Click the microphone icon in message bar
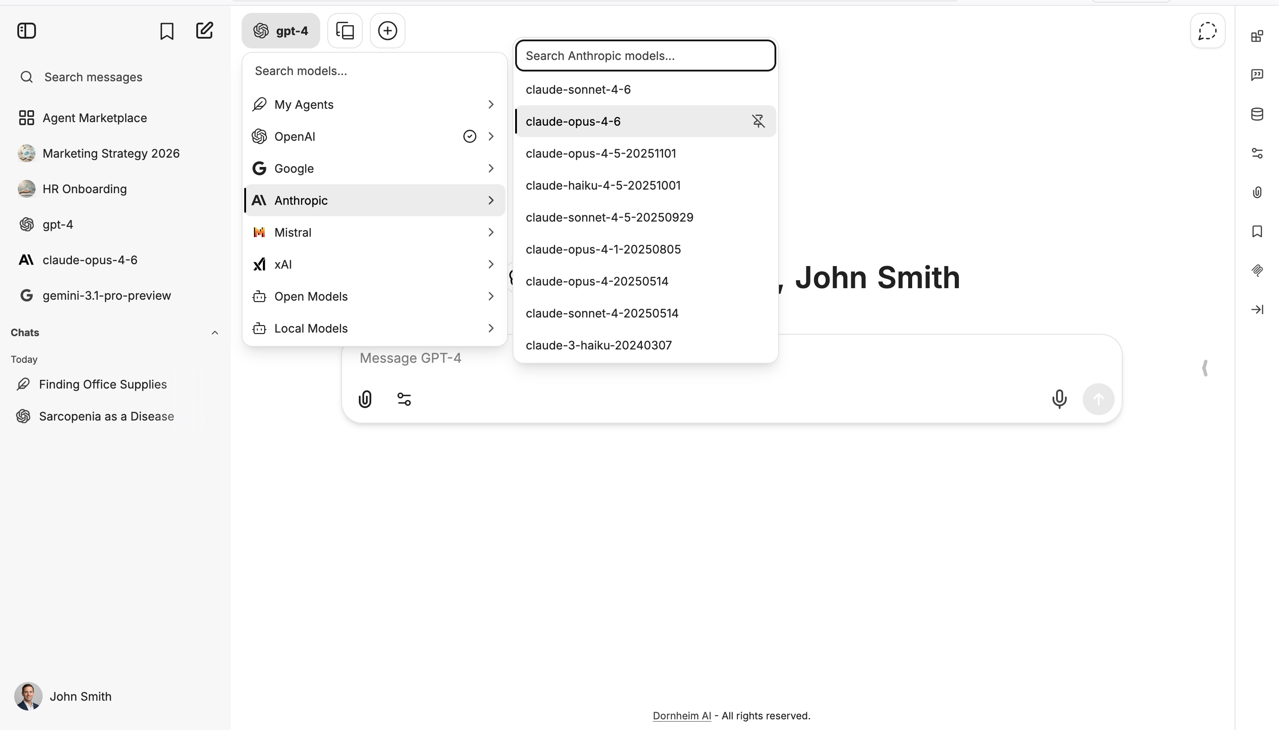Viewport: 1279px width, 730px height. (x=1059, y=399)
